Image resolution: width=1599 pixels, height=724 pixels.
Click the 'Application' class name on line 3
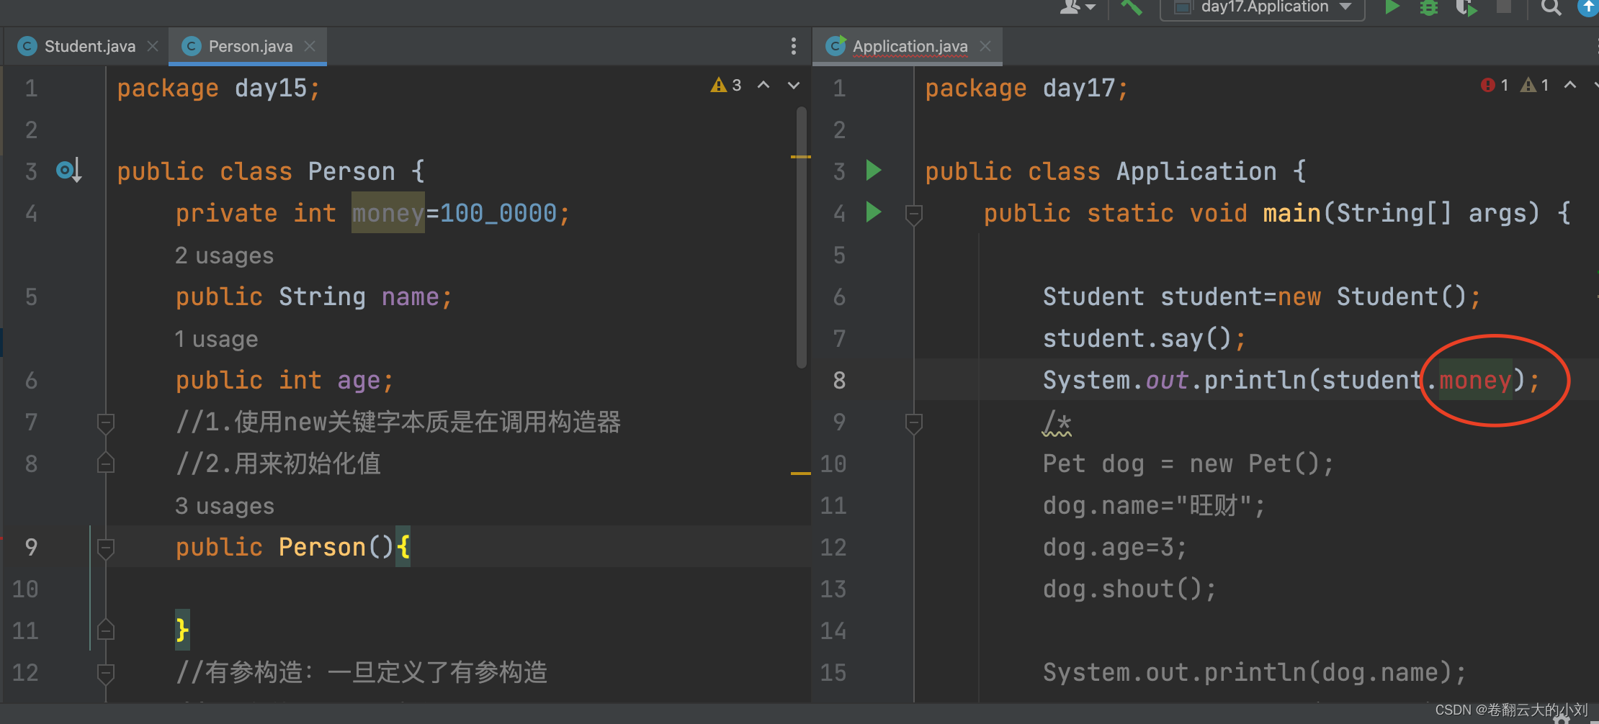1196,171
